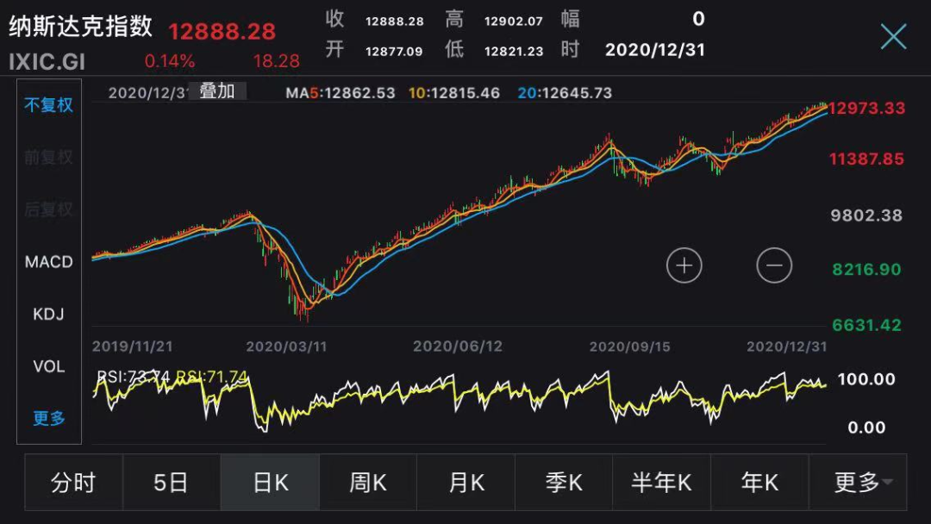Switch to the 日K tab

click(270, 483)
